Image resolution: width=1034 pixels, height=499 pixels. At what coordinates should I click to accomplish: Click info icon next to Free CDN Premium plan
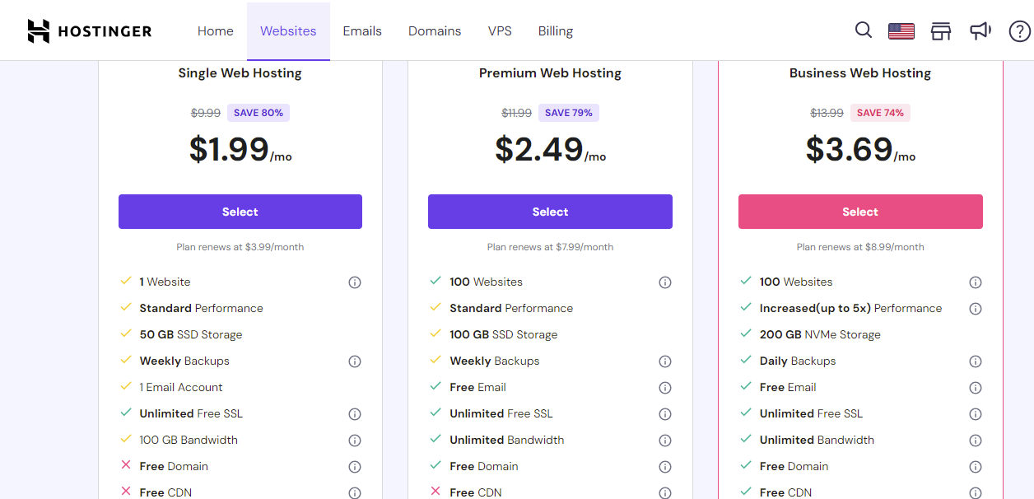coord(664,492)
